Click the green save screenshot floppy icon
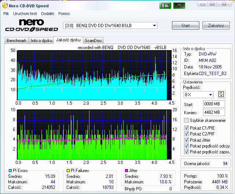The image size is (235, 194). (179, 6)
